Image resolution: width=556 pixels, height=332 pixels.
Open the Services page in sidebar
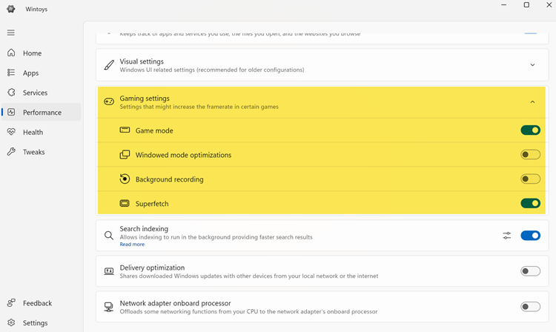[x=35, y=93]
